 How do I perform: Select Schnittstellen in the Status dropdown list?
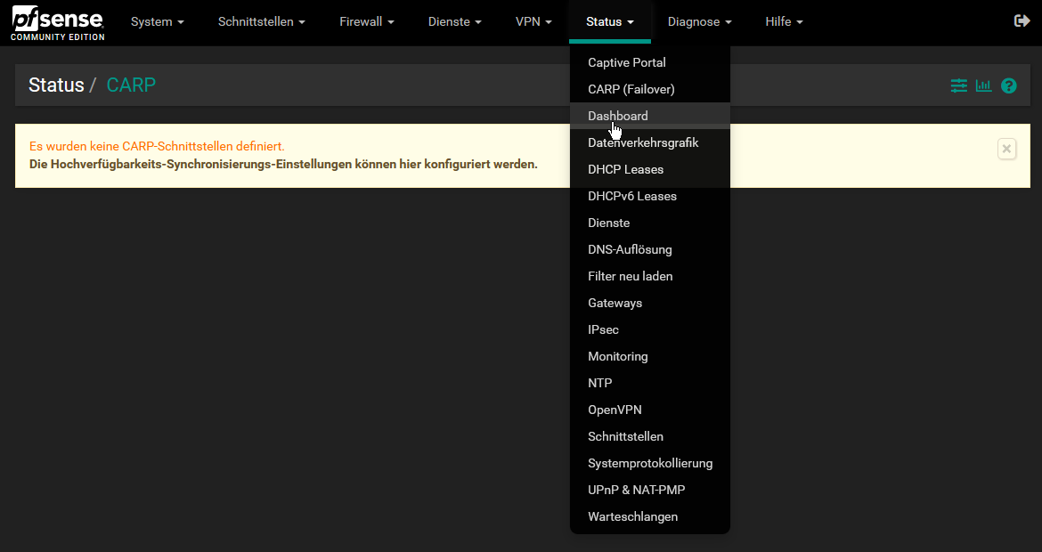(650, 436)
